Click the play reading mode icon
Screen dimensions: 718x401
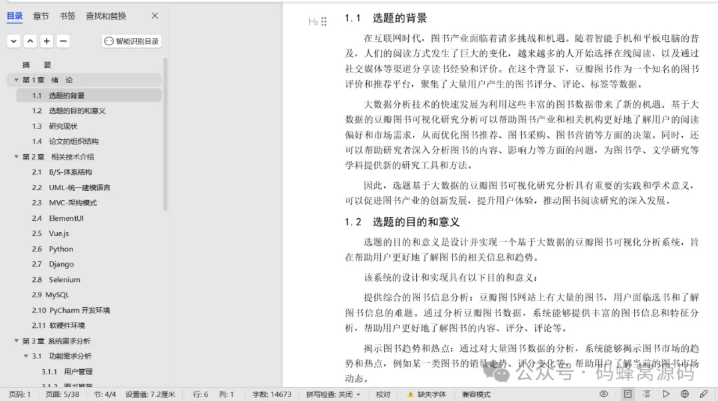coord(665,394)
